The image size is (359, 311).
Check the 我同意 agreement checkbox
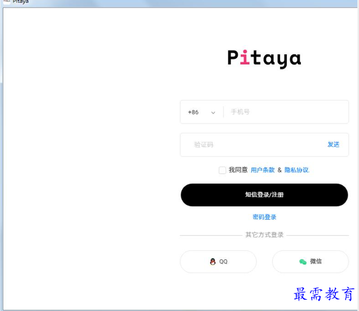[222, 170]
